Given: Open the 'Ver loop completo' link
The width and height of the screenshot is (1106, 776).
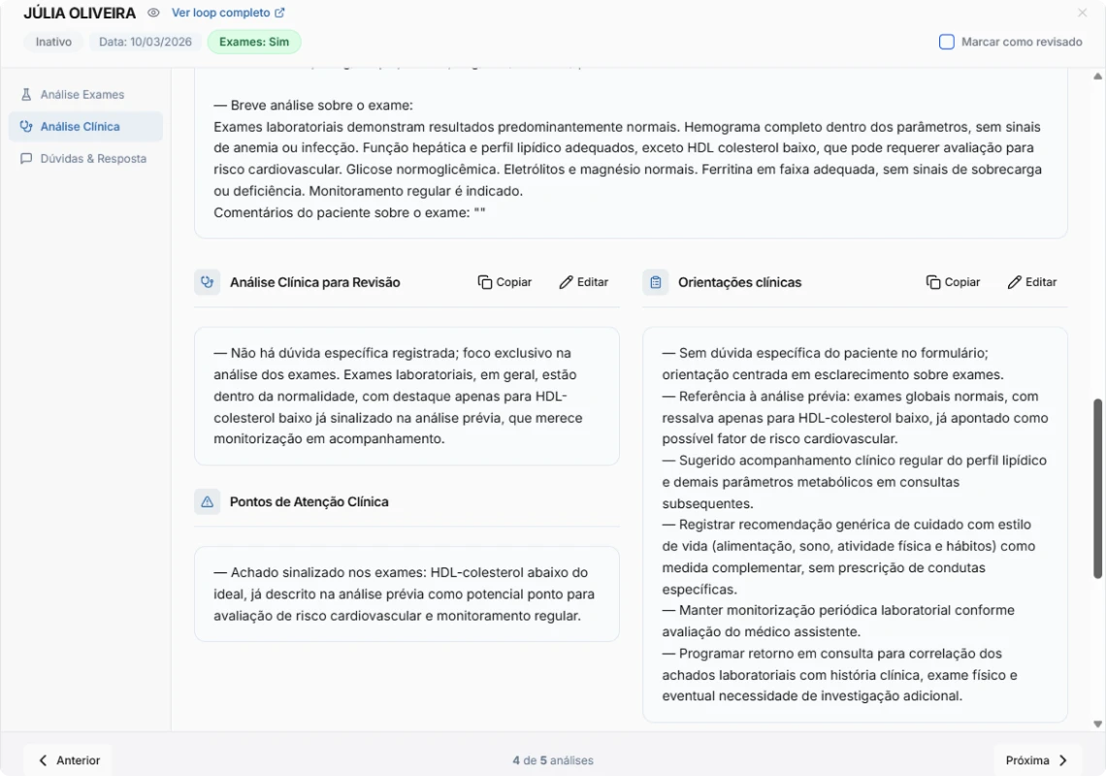Looking at the screenshot, I should click(228, 14).
